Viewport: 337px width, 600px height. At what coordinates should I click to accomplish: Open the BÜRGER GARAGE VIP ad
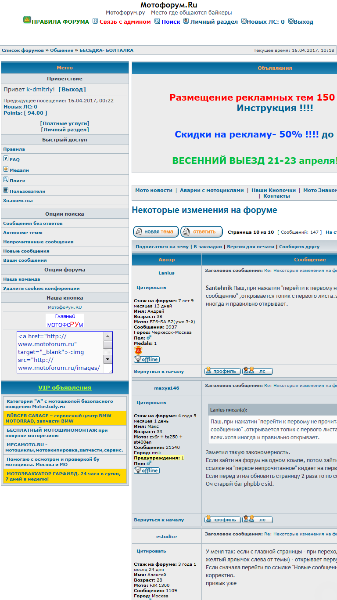(59, 418)
